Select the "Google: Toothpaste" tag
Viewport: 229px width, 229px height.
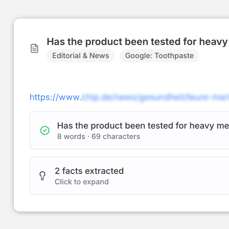click(159, 56)
